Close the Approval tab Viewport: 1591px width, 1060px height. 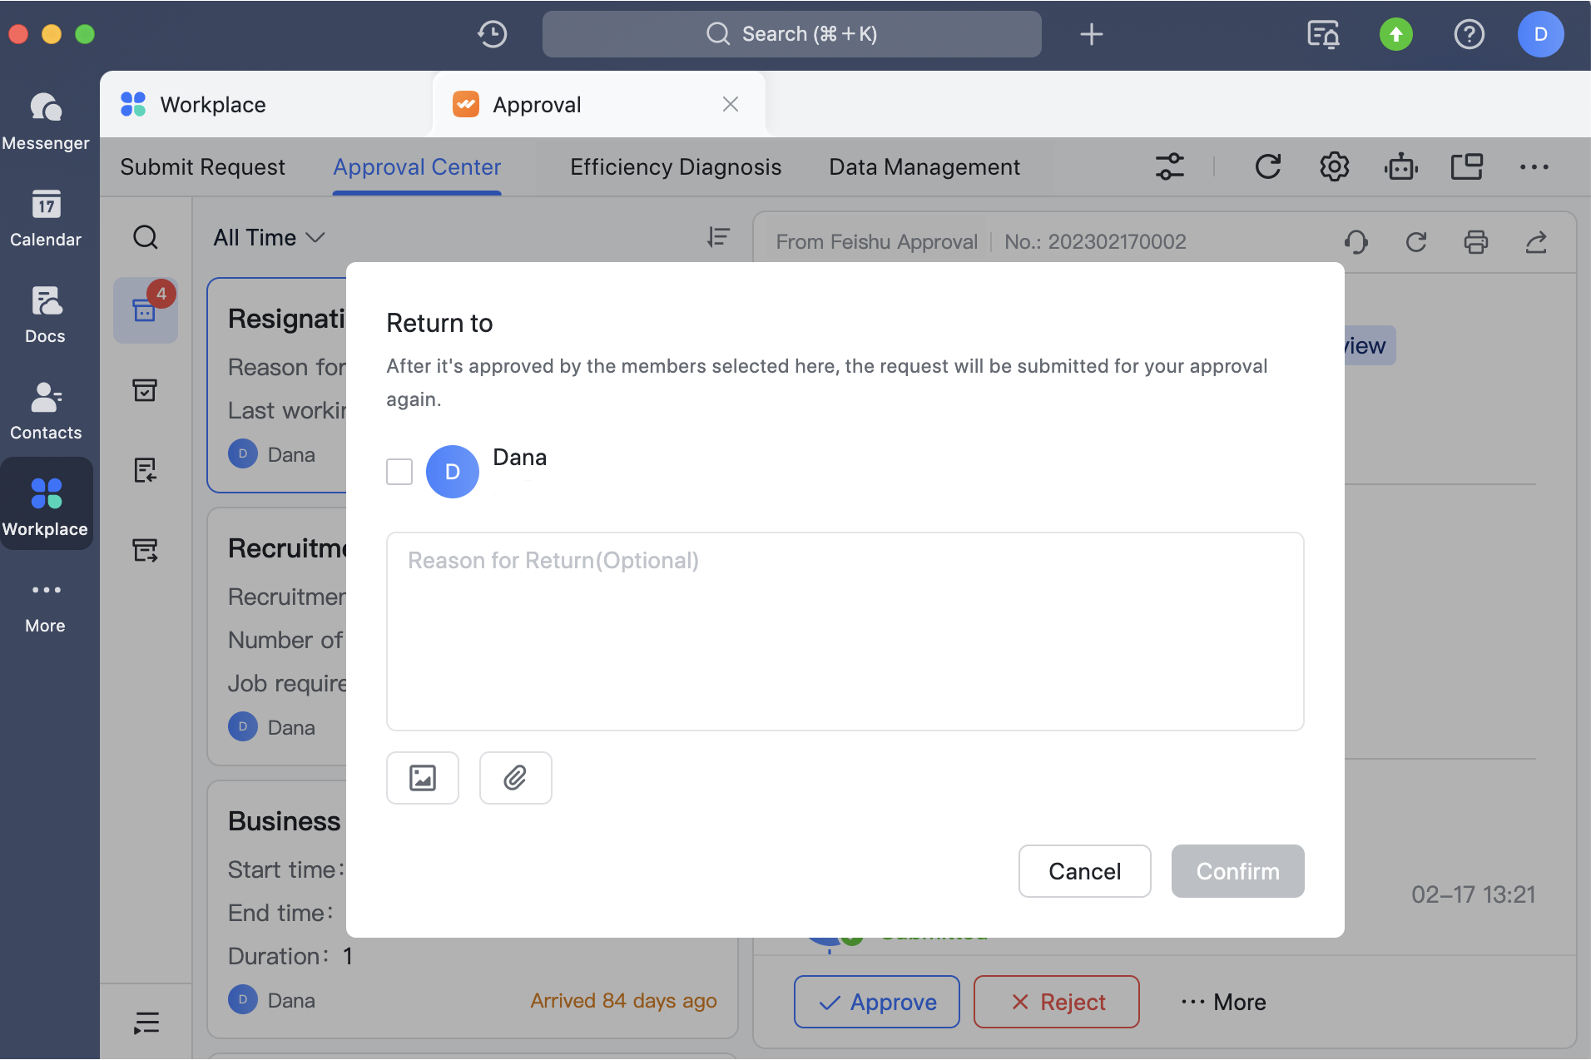coord(730,105)
